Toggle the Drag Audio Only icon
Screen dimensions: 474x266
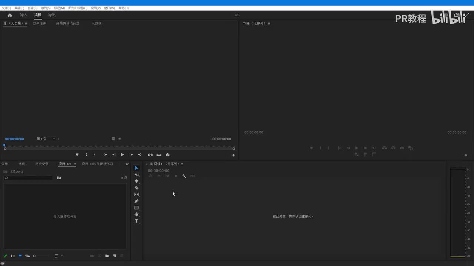tap(119, 139)
